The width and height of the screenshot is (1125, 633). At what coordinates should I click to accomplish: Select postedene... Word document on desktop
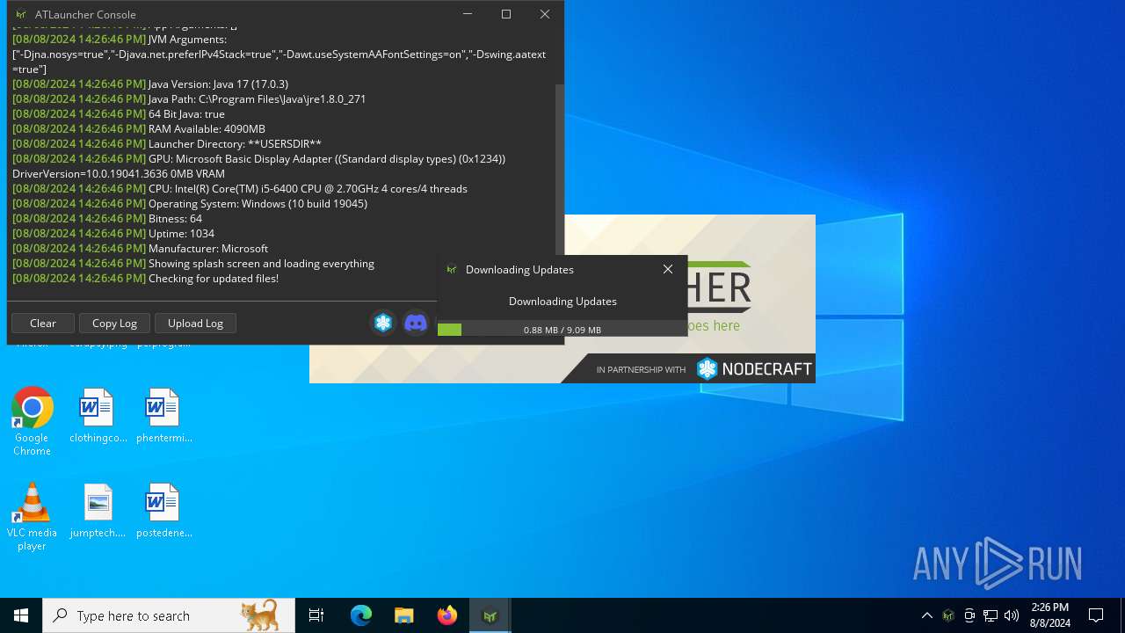(163, 512)
